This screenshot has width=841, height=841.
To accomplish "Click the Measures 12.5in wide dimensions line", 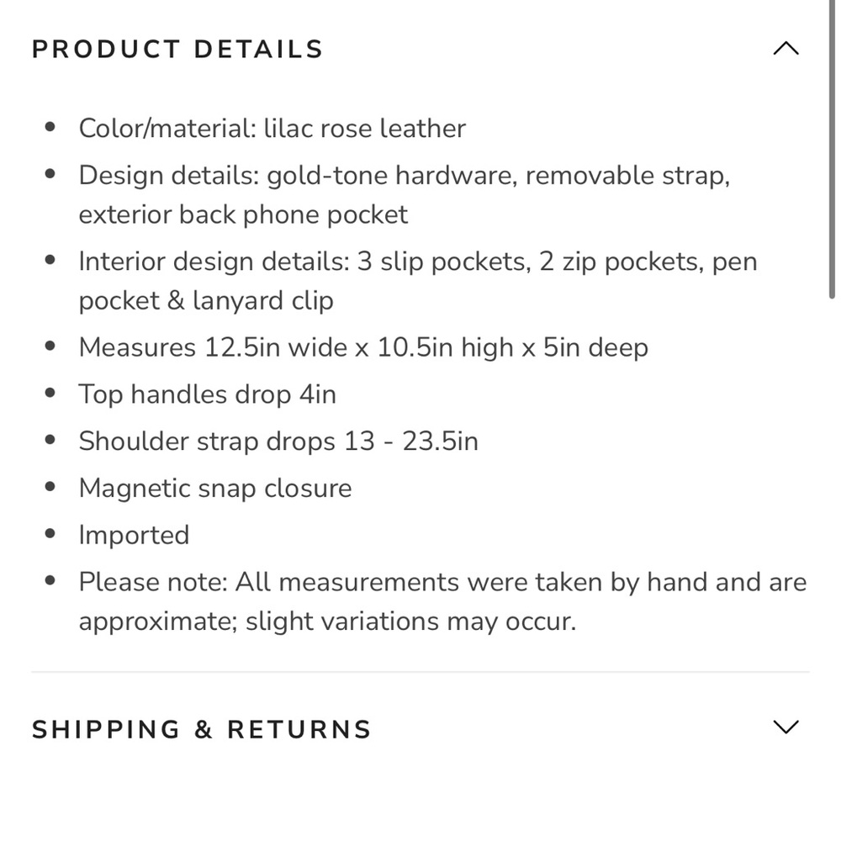I will click(363, 347).
